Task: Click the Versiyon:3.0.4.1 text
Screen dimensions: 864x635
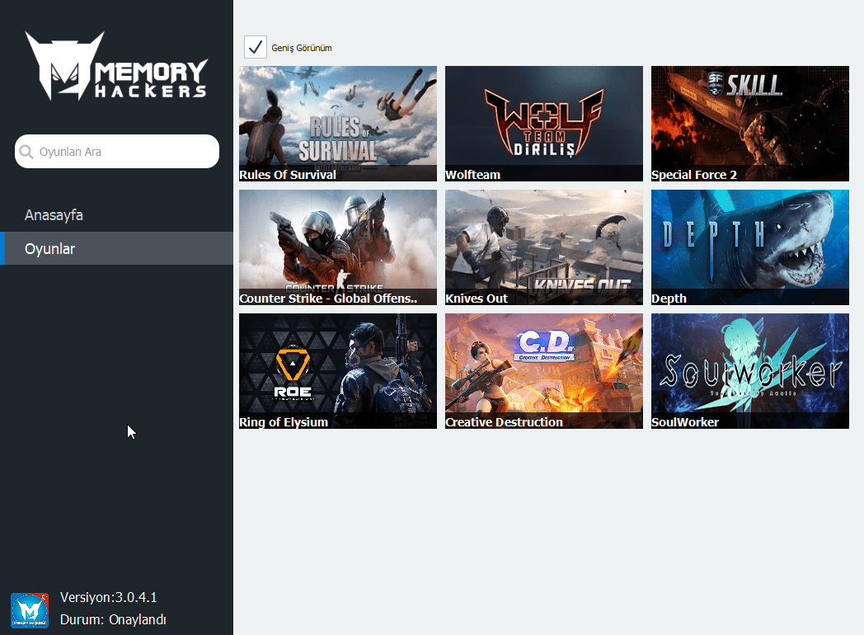Action: point(109,598)
